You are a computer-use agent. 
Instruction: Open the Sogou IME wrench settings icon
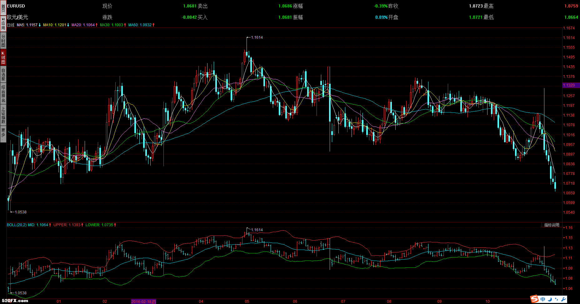point(563,299)
